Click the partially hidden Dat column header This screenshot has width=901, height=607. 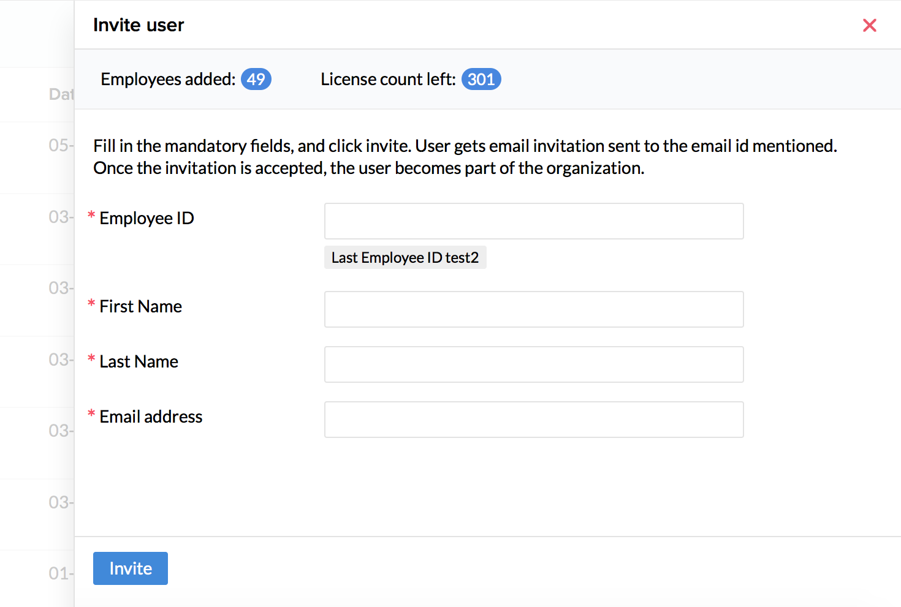coord(61,94)
